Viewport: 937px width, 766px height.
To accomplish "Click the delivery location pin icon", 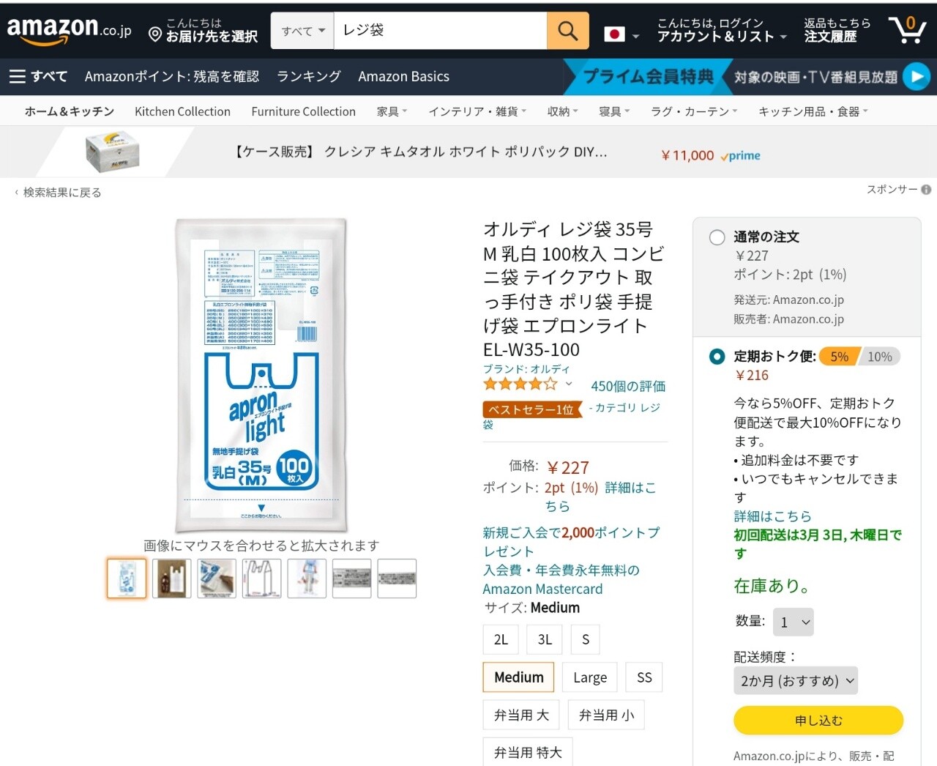I will click(x=155, y=34).
